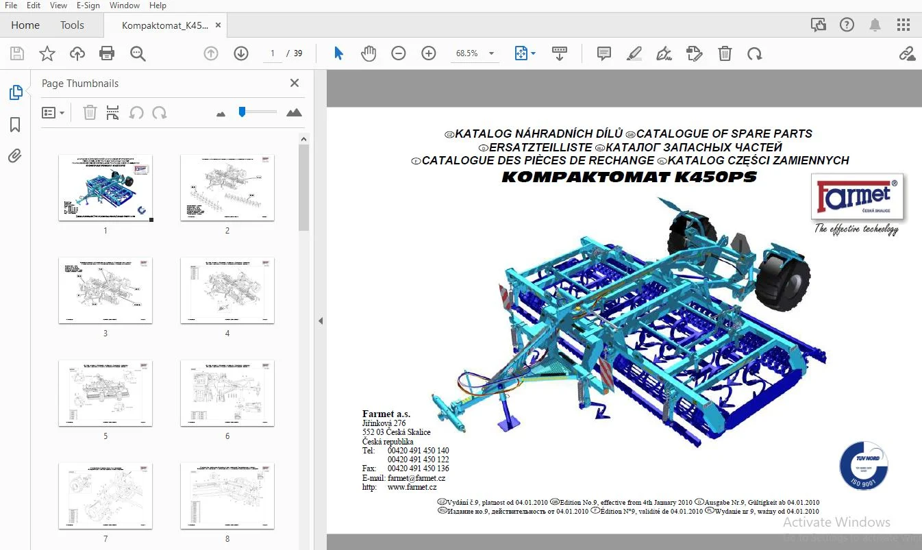The image size is (922, 550).
Task: Open the share review chat icon
Action: pos(818,25)
